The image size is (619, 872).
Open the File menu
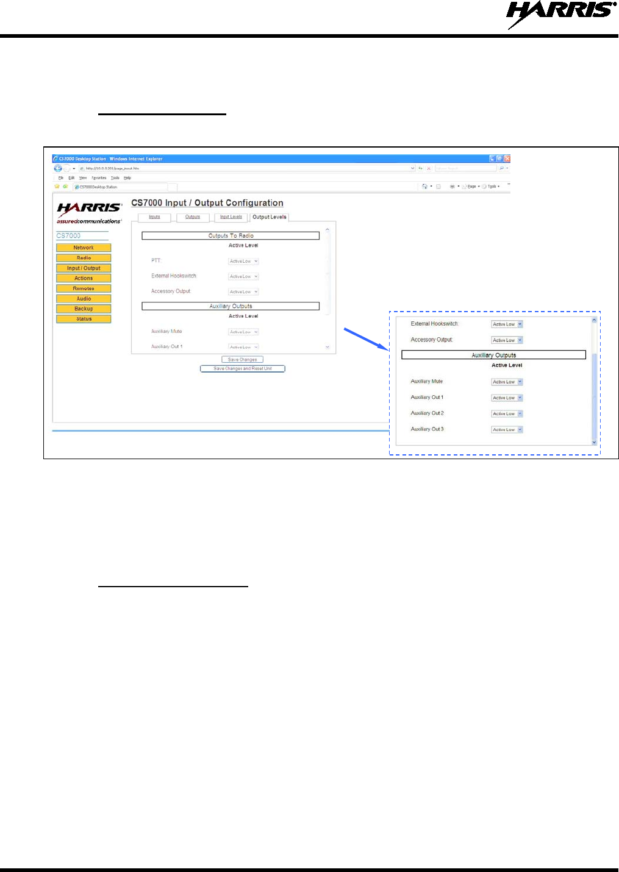tap(61, 178)
